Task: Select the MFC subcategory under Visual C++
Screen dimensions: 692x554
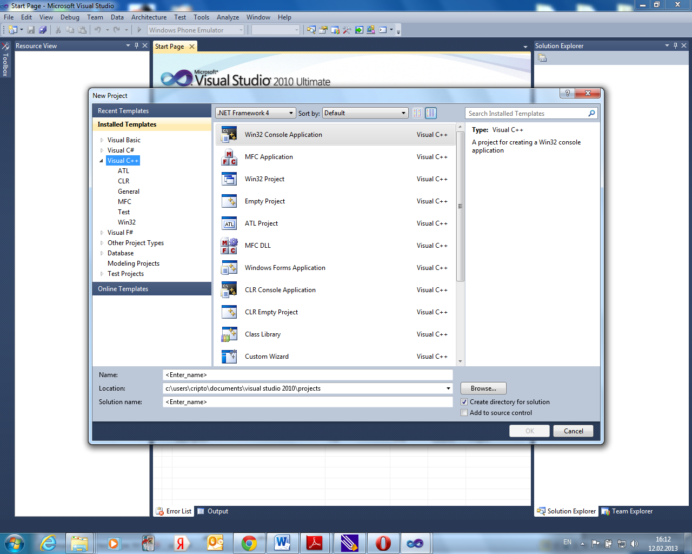Action: coord(124,202)
